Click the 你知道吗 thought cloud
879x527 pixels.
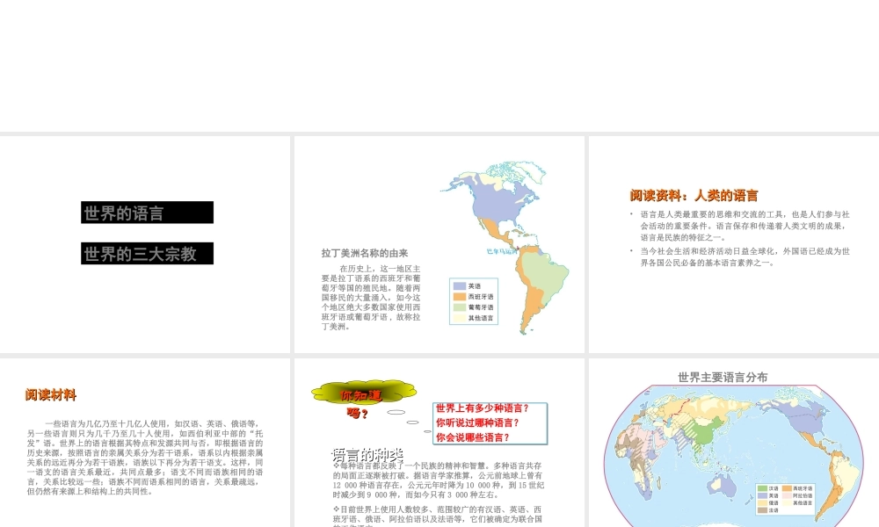364,392
